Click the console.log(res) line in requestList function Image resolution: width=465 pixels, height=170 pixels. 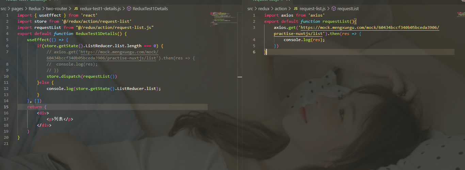click(x=304, y=40)
